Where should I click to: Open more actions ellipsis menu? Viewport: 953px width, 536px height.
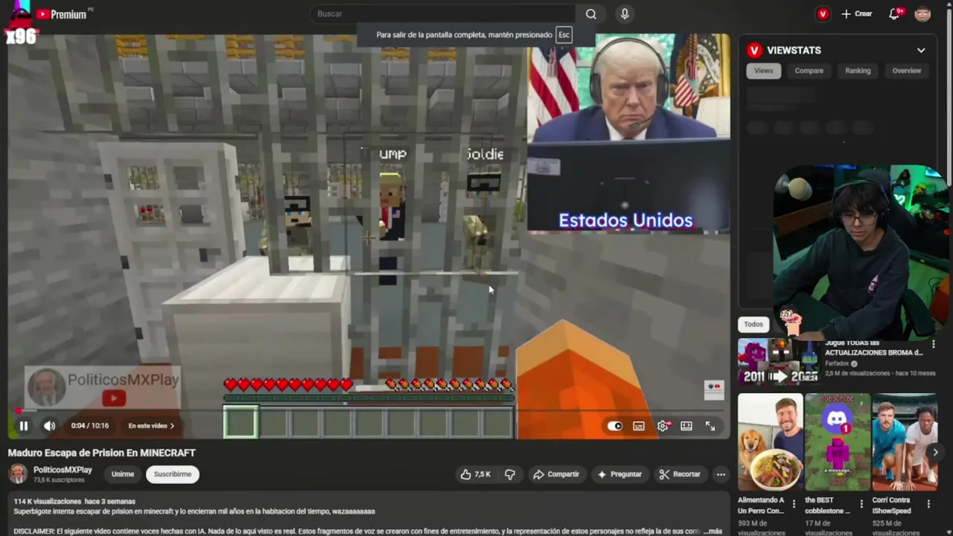(x=721, y=474)
